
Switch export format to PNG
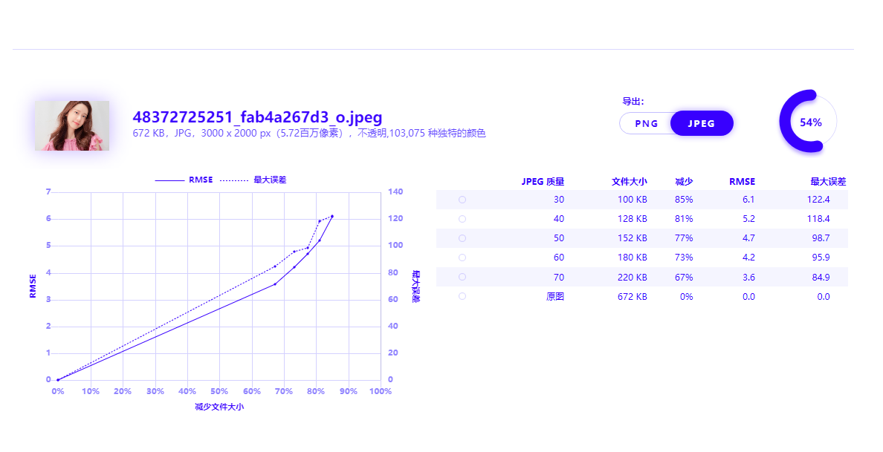point(646,123)
